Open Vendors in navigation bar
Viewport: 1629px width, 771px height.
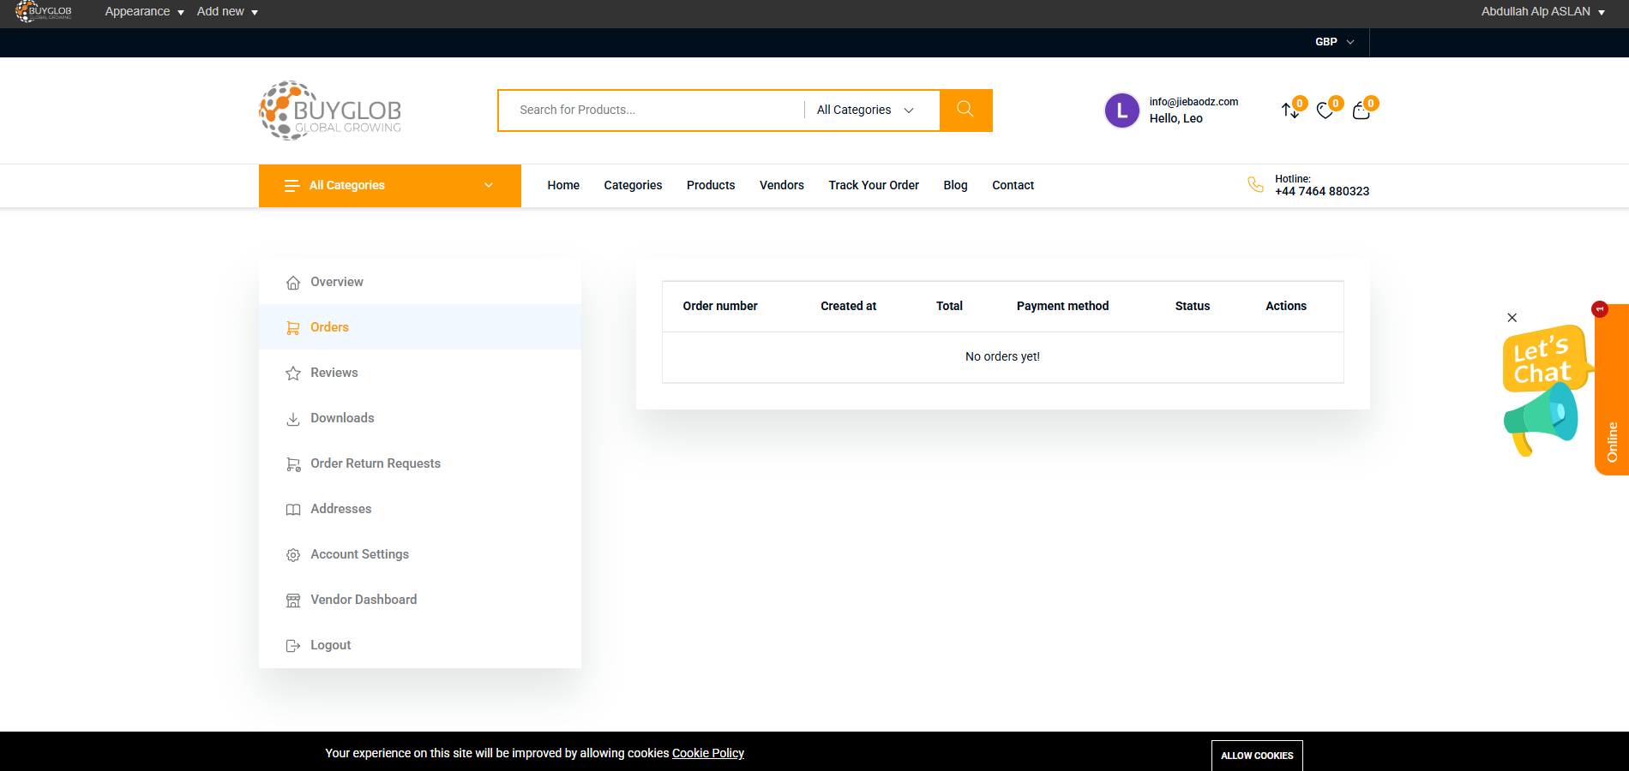(x=782, y=186)
